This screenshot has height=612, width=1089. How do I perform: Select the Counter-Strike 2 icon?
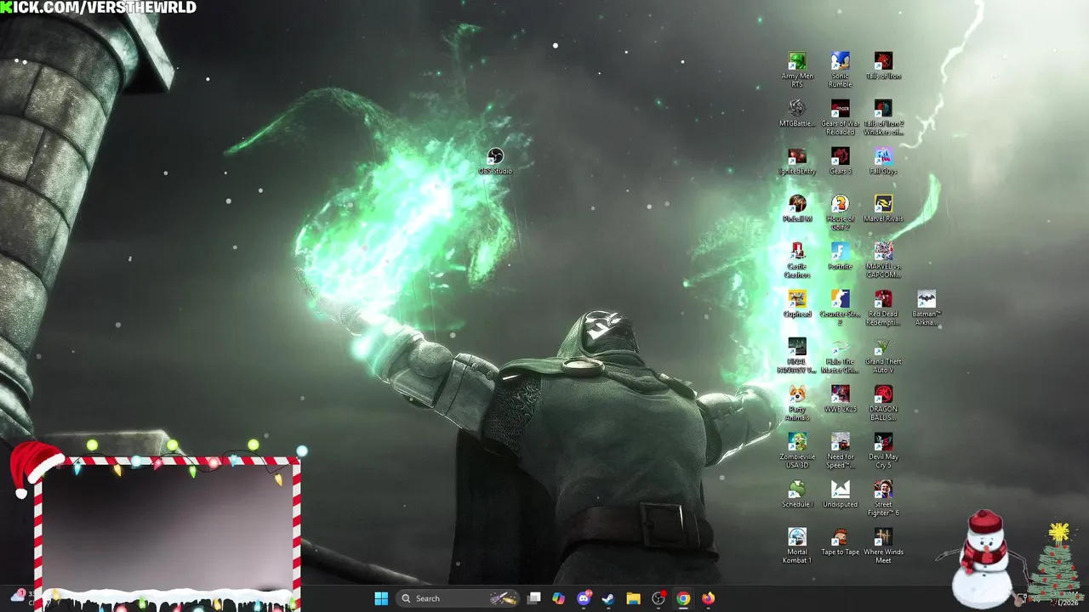coord(840,308)
